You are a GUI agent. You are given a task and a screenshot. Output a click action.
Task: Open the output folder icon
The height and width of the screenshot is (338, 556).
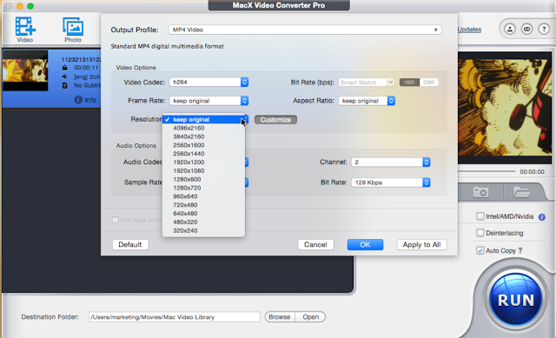[521, 192]
